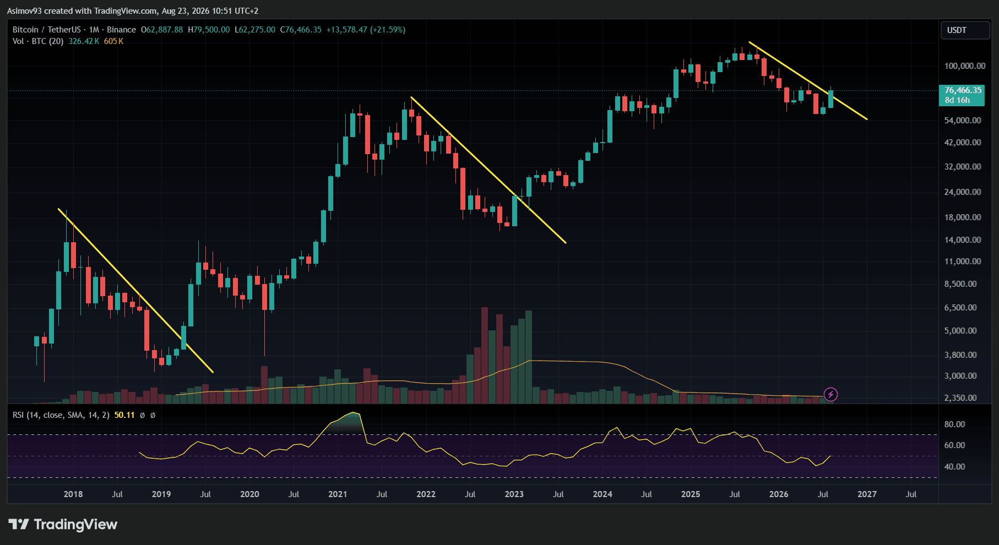Click the 60.00 RSI scale label
This screenshot has width=999, height=545.
point(954,445)
